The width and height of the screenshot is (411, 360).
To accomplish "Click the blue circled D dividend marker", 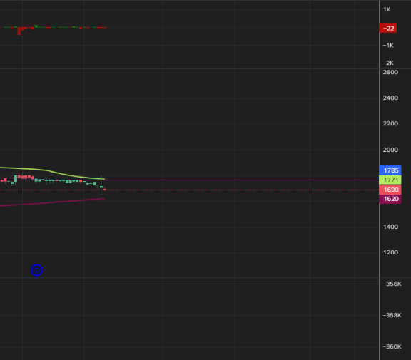I will click(36, 270).
